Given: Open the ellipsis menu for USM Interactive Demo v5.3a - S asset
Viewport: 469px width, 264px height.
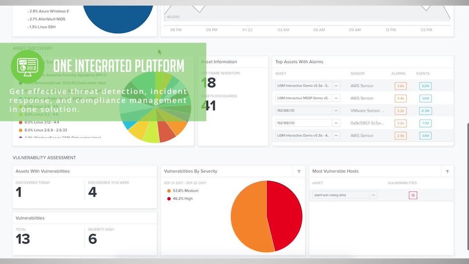Looking at the screenshot, I should [x=336, y=86].
